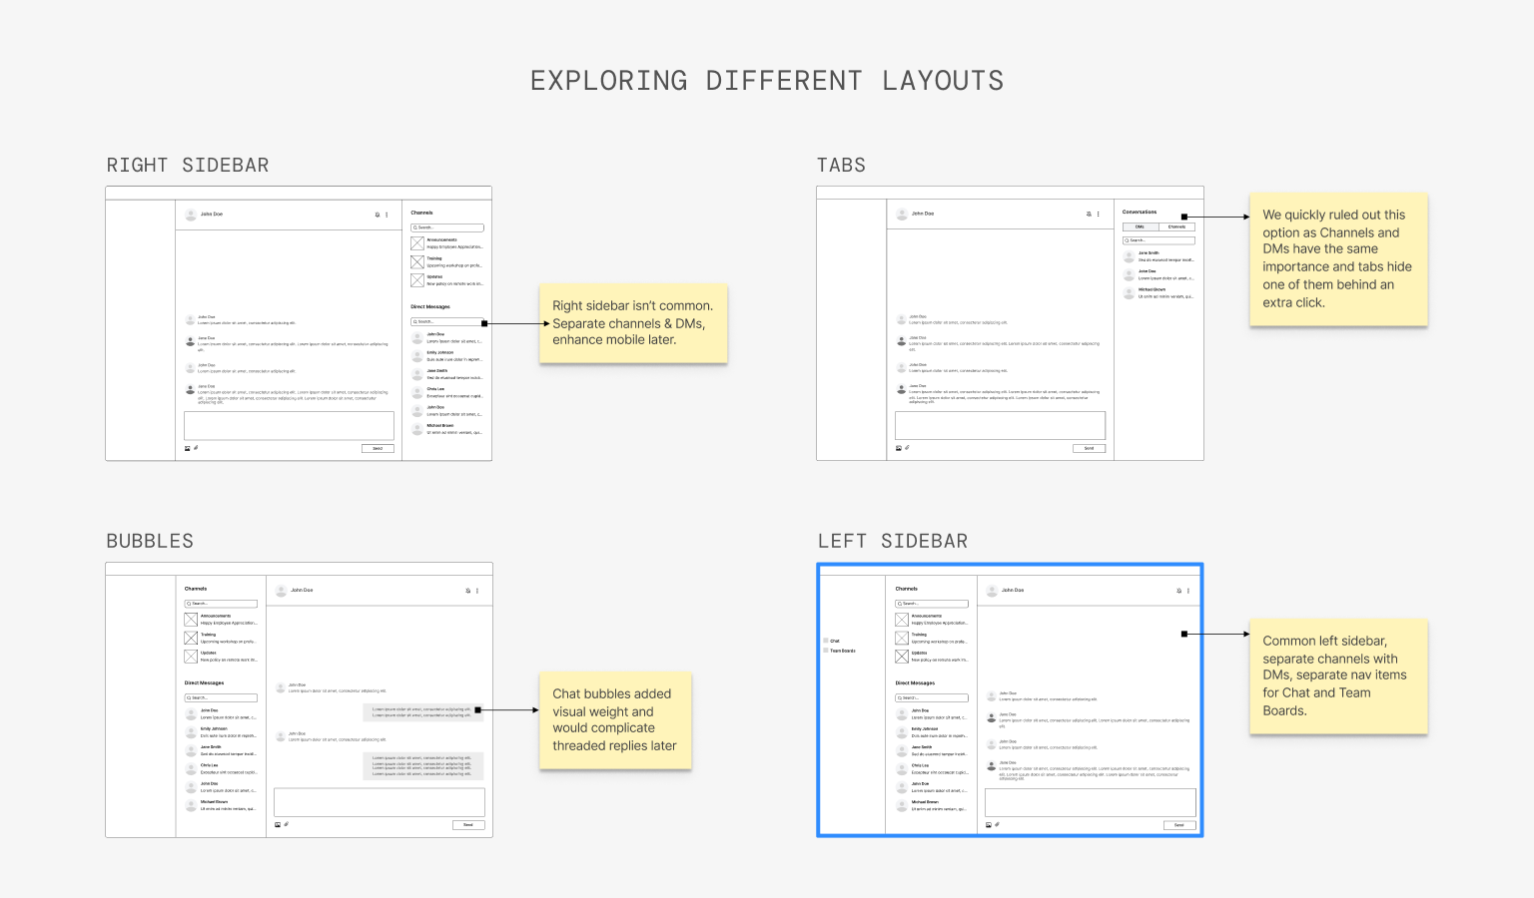Click the mute bell icon in Left Sidebar wireframe

coord(1178,591)
